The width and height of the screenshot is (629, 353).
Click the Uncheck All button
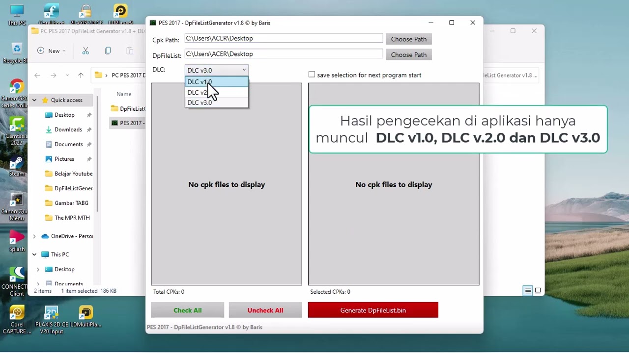click(x=265, y=310)
